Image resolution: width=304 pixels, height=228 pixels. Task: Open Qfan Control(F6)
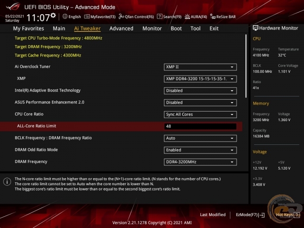pos(136,17)
